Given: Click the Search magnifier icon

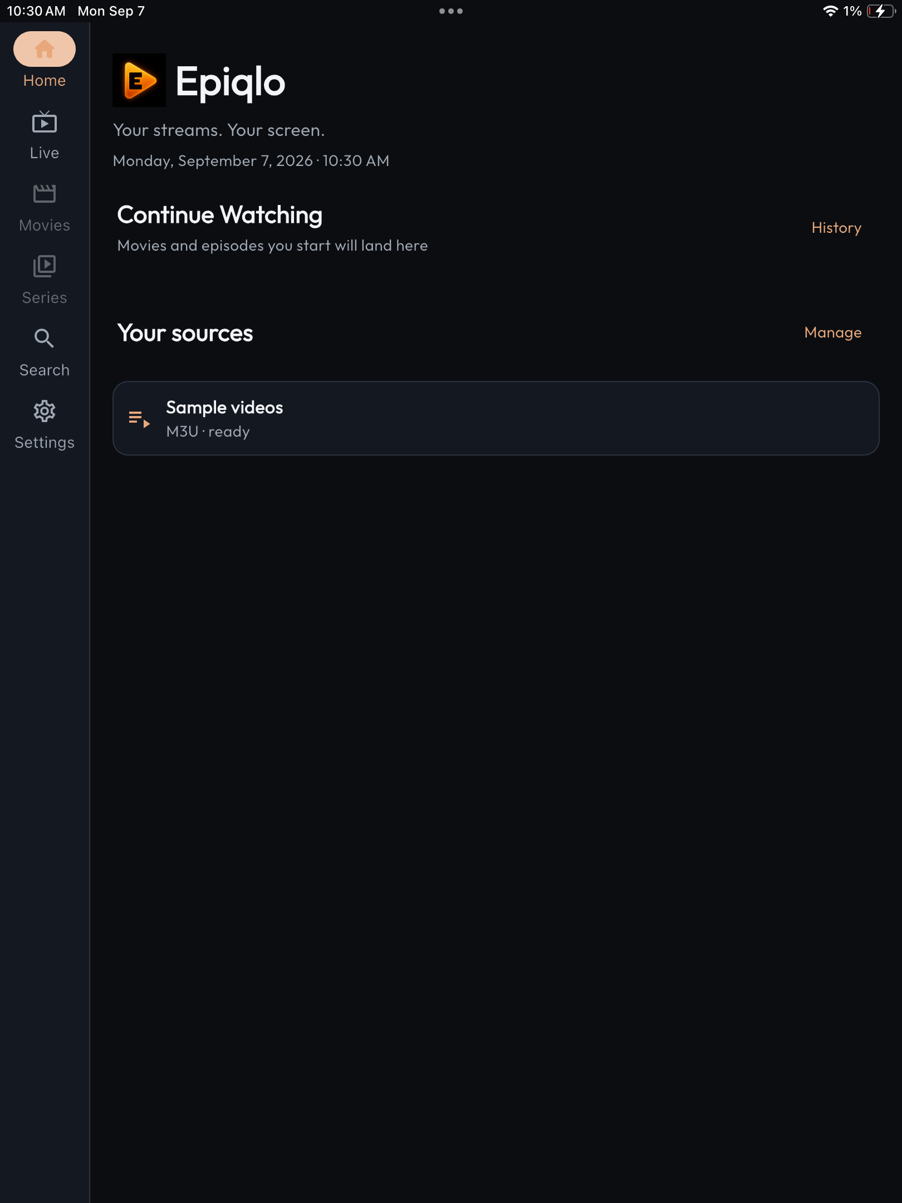Looking at the screenshot, I should click(45, 339).
